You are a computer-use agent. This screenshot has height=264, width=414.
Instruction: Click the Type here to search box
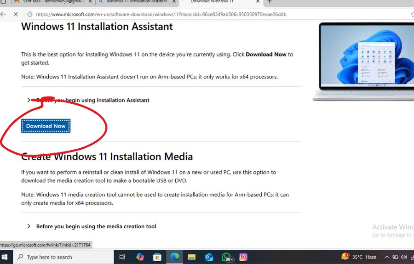click(x=63, y=257)
